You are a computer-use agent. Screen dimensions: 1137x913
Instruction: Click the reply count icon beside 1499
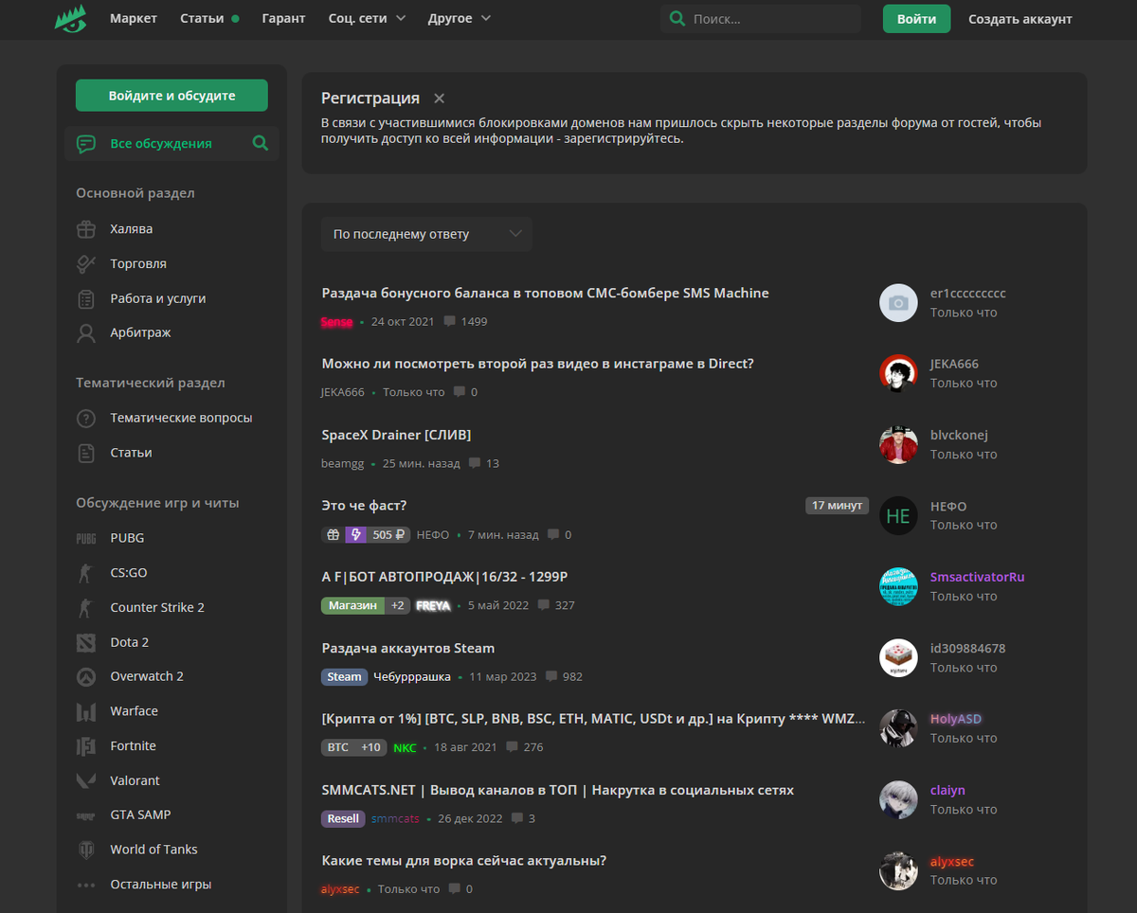click(449, 322)
